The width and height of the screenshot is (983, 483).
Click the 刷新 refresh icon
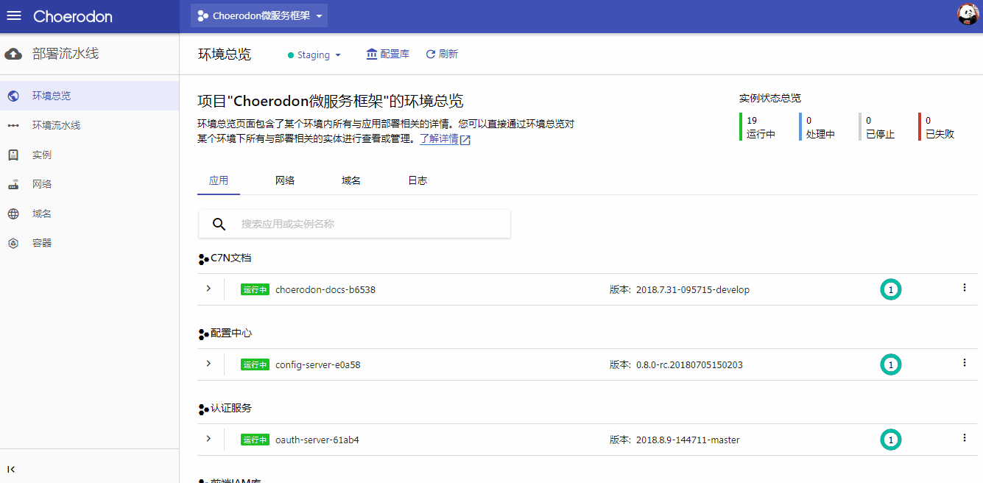click(431, 54)
